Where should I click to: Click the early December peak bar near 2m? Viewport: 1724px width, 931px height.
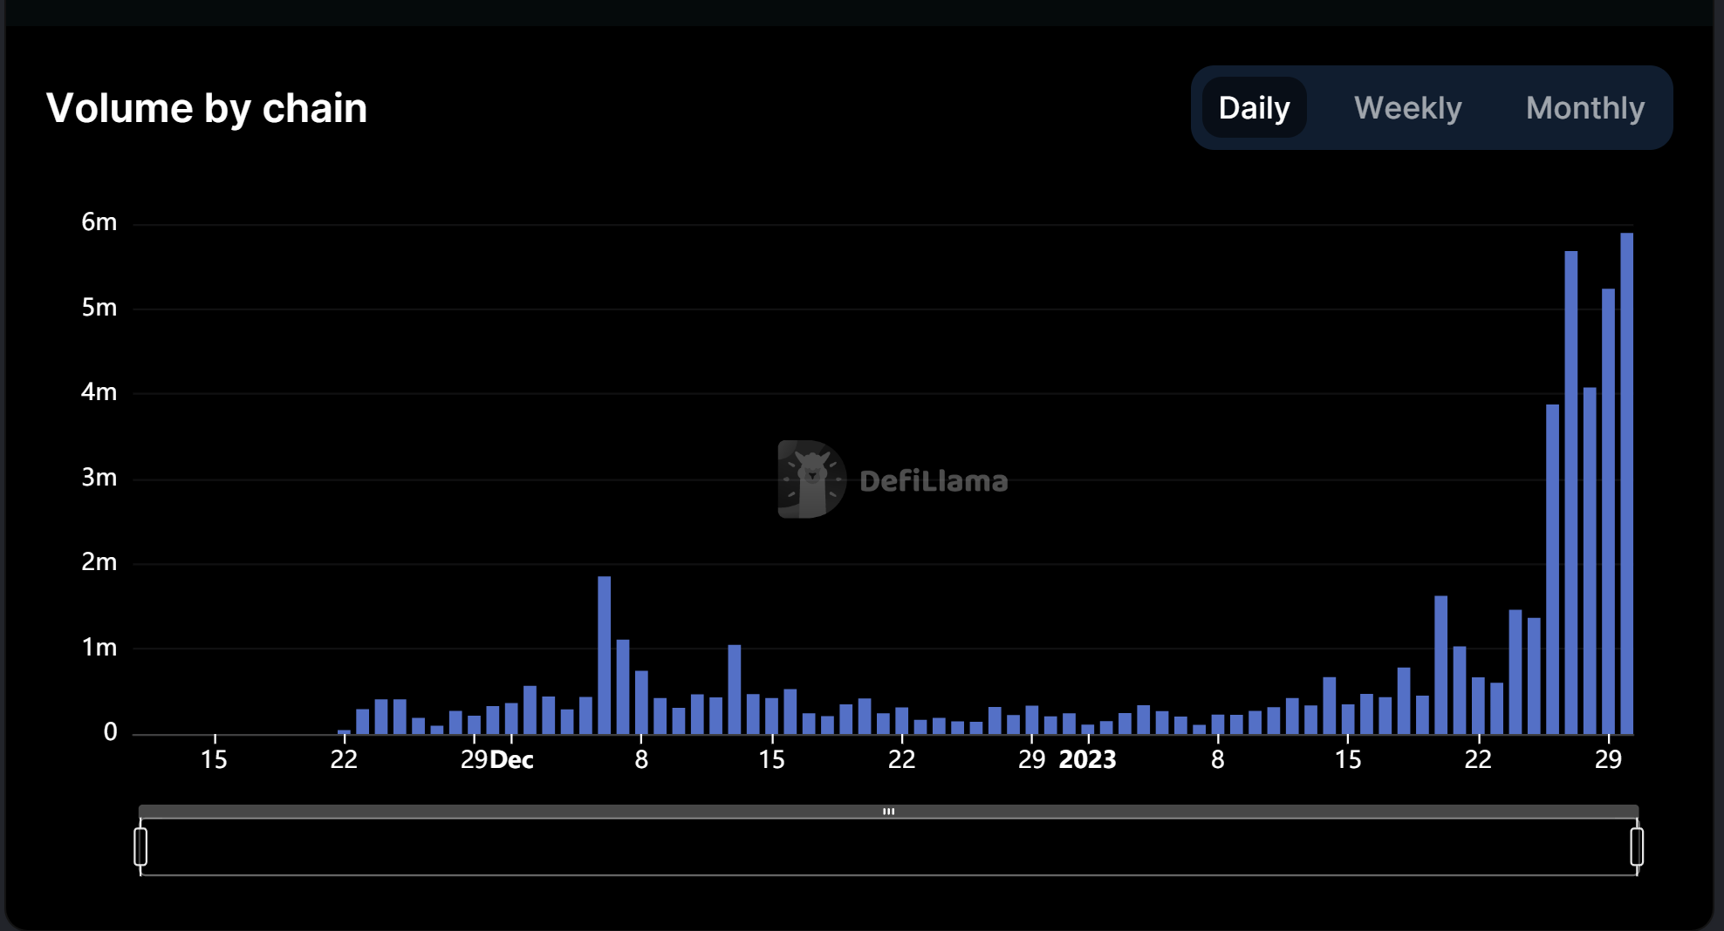(604, 655)
